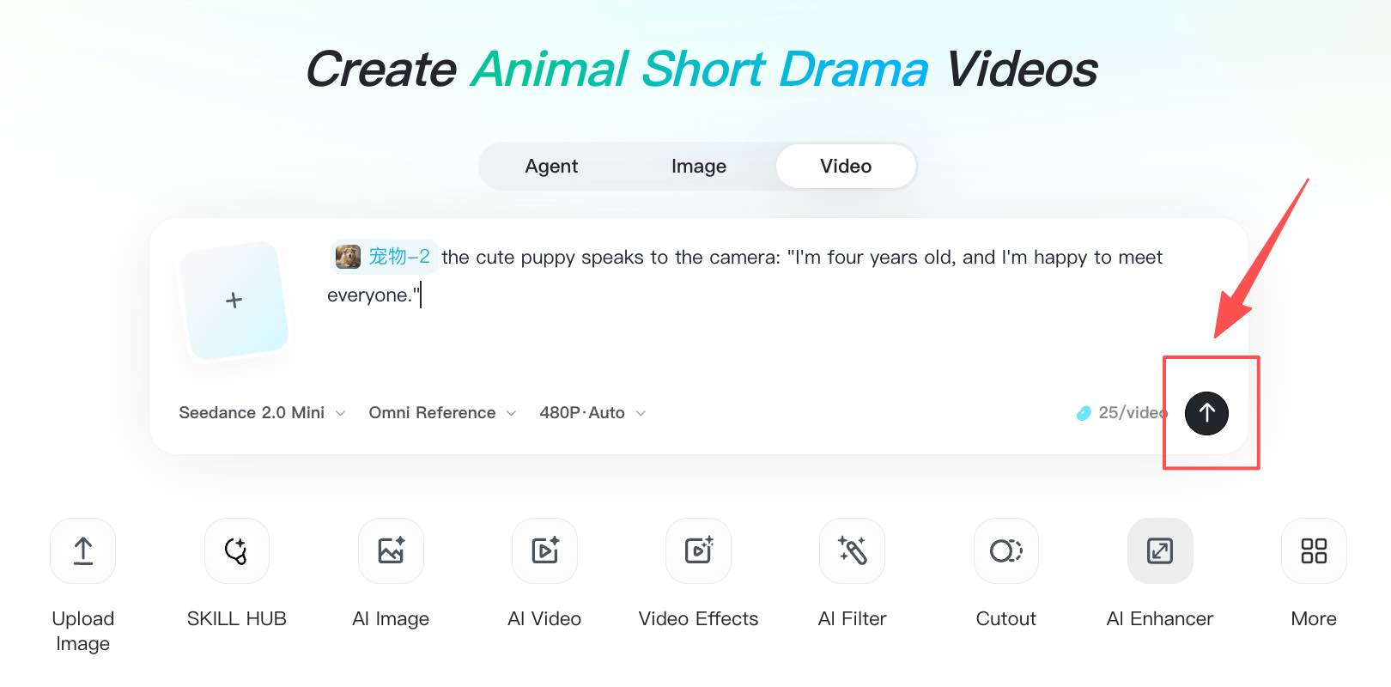Select the Video tab
The width and height of the screenshot is (1391, 687).
coord(846,166)
